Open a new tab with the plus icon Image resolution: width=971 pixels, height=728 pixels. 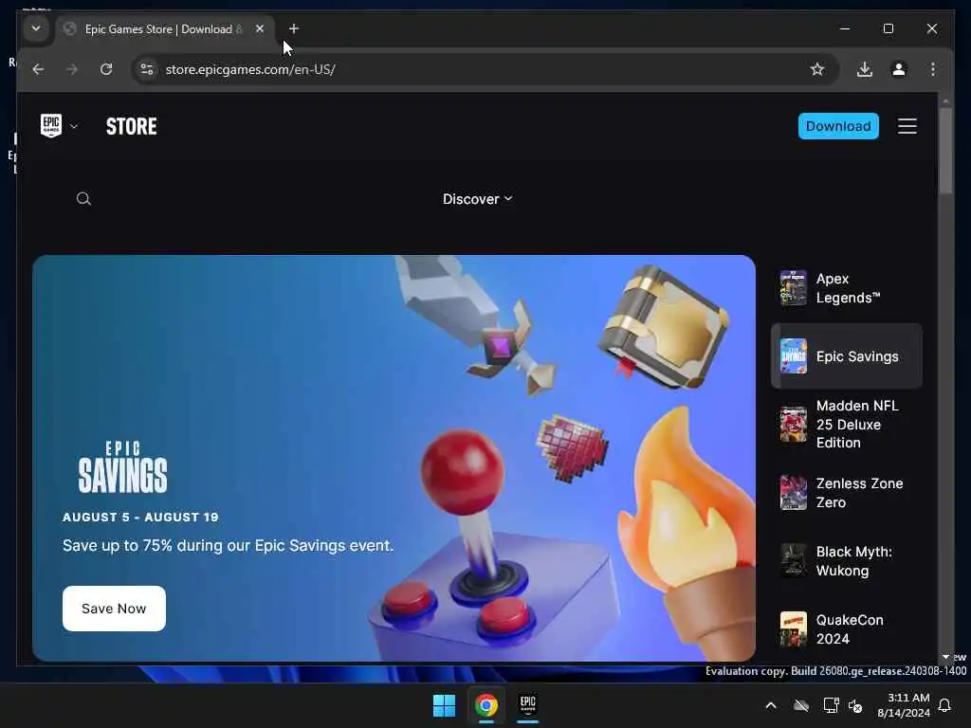click(294, 28)
